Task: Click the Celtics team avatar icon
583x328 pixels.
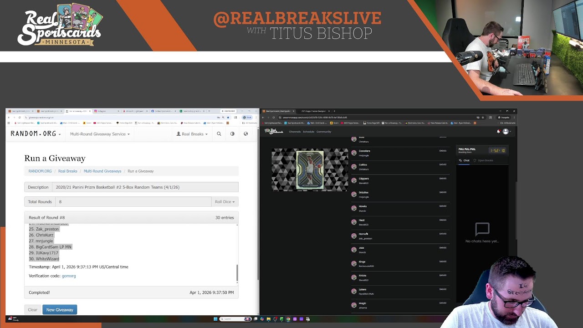Action: [x=354, y=167]
